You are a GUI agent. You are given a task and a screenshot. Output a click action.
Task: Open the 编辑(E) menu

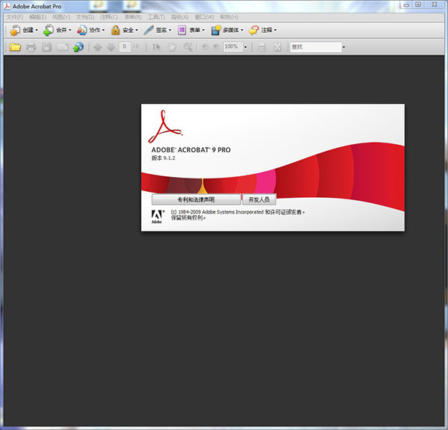pos(37,17)
